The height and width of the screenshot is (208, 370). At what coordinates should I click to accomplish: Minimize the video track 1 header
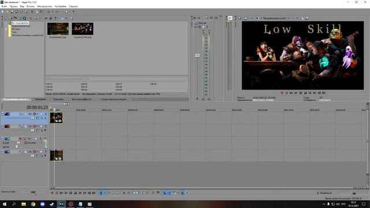[2, 114]
